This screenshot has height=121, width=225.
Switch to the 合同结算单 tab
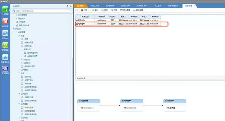click(x=125, y=6)
